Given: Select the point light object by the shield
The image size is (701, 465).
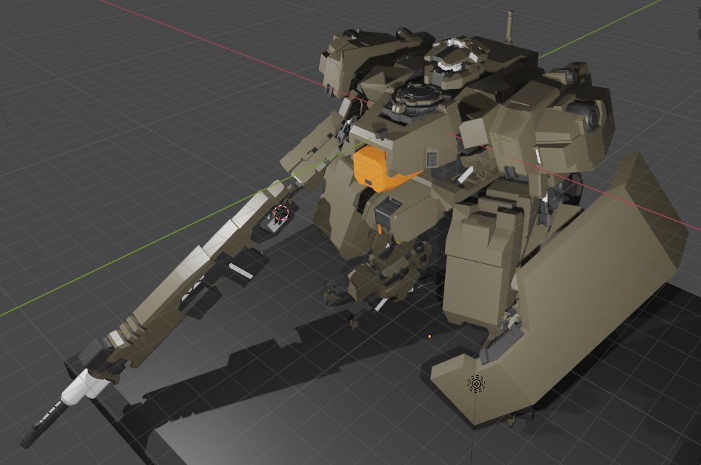Looking at the screenshot, I should tap(477, 384).
